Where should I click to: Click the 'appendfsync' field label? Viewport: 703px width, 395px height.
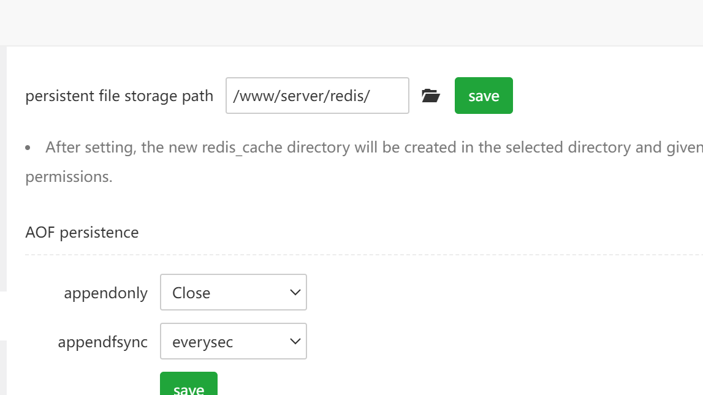(103, 342)
